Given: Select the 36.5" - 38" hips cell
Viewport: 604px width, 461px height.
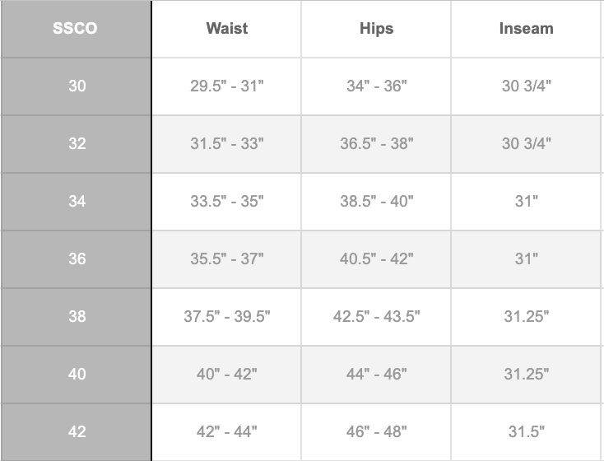Looking at the screenshot, I should click(376, 143).
